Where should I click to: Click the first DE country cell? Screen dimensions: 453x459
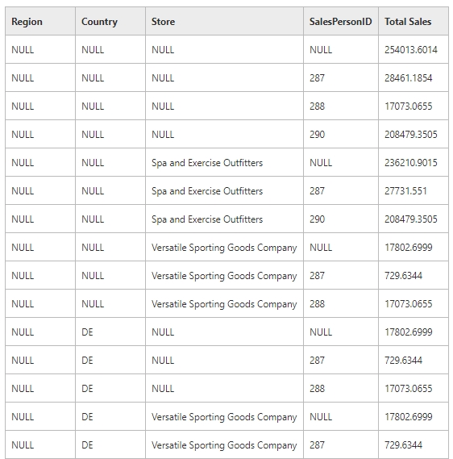click(110, 332)
